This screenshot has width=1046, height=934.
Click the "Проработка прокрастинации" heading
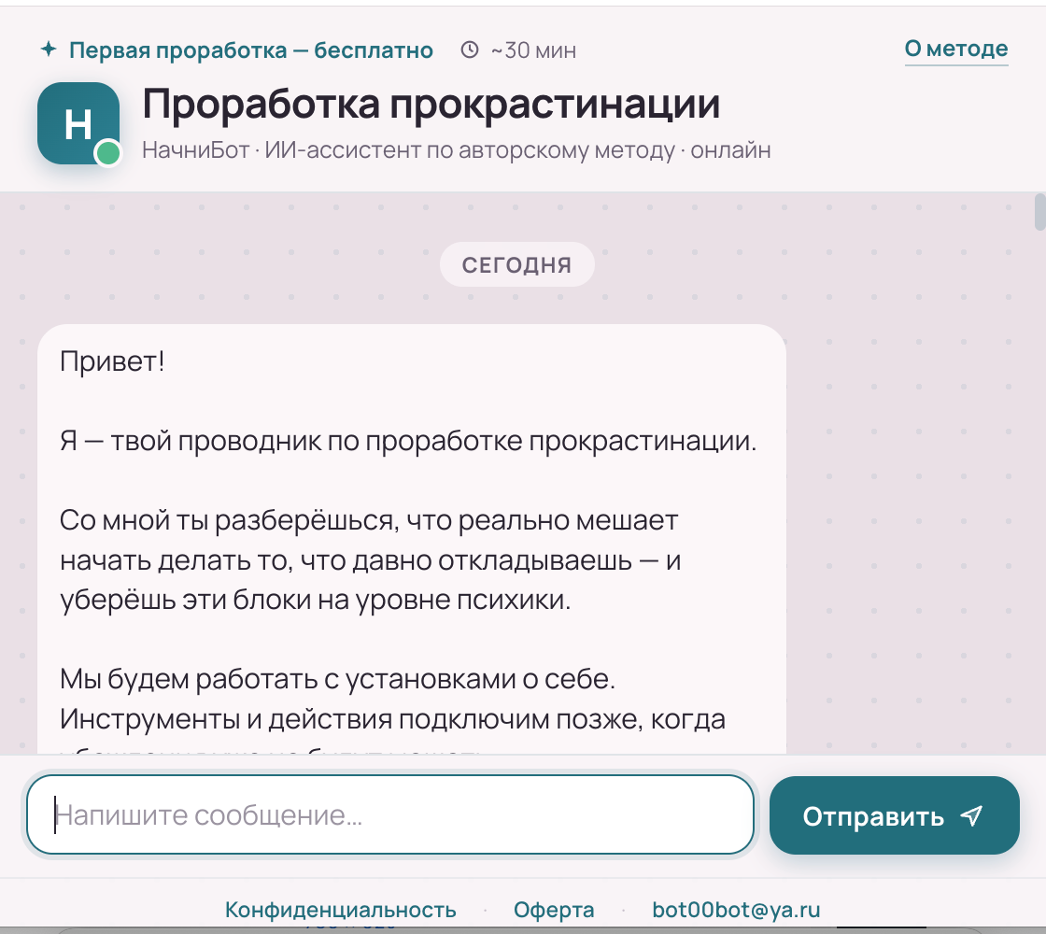tap(431, 104)
